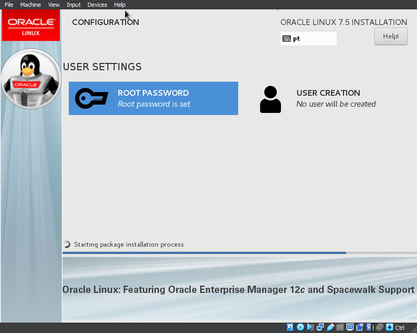The image size is (417, 333).
Task: Click the Oracle penguin mascot image
Action: pyautogui.click(x=31, y=79)
